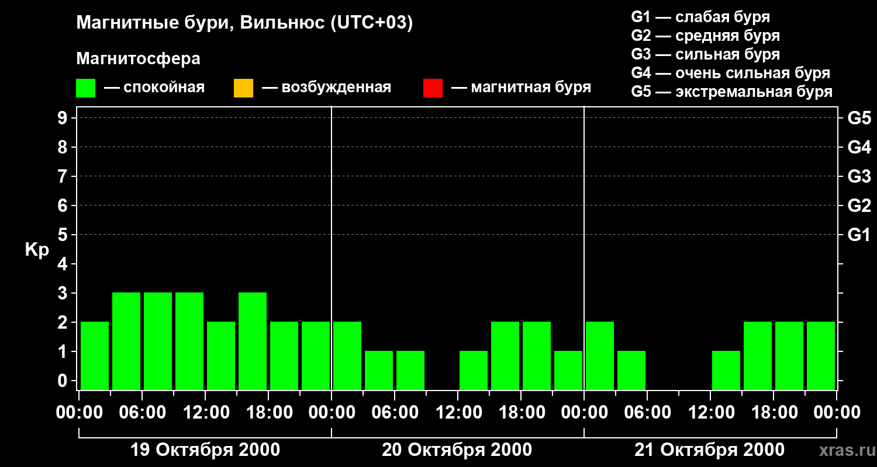Click the 18:00 time label under 21 Октября

click(774, 413)
